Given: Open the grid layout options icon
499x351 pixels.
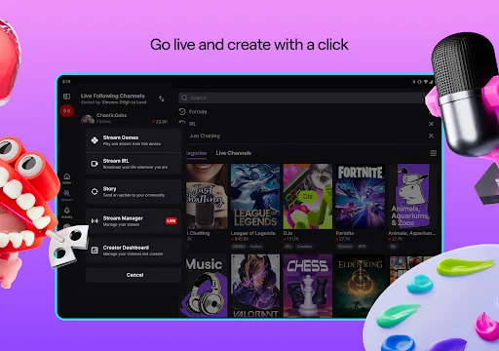Looking at the screenshot, I should click(x=433, y=153).
